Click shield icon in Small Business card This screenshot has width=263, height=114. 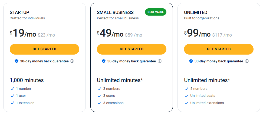pos(104,61)
